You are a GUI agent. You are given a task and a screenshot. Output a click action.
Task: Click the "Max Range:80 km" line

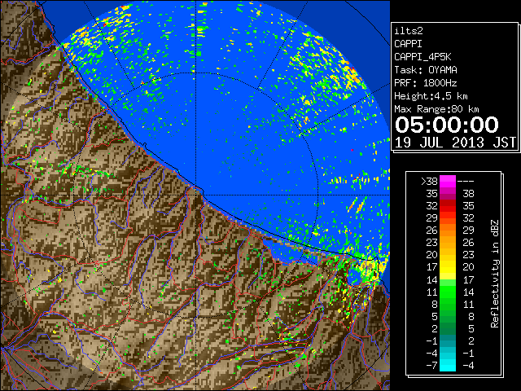436,109
